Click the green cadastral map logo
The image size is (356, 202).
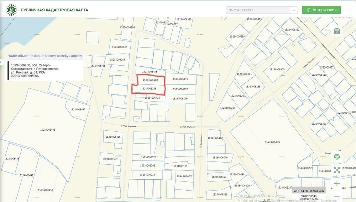pos(11,10)
